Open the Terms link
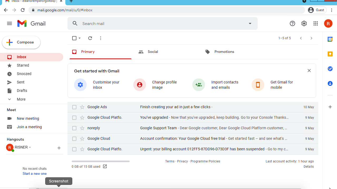This screenshot has height=189, width=337. click(170, 161)
